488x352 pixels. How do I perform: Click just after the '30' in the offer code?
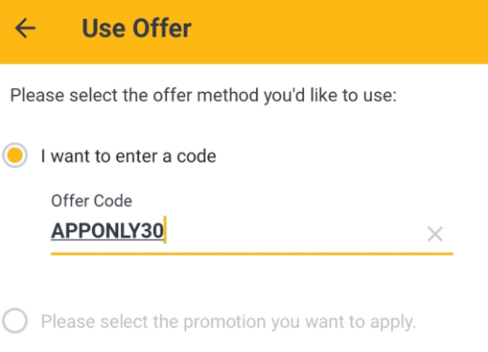(165, 231)
